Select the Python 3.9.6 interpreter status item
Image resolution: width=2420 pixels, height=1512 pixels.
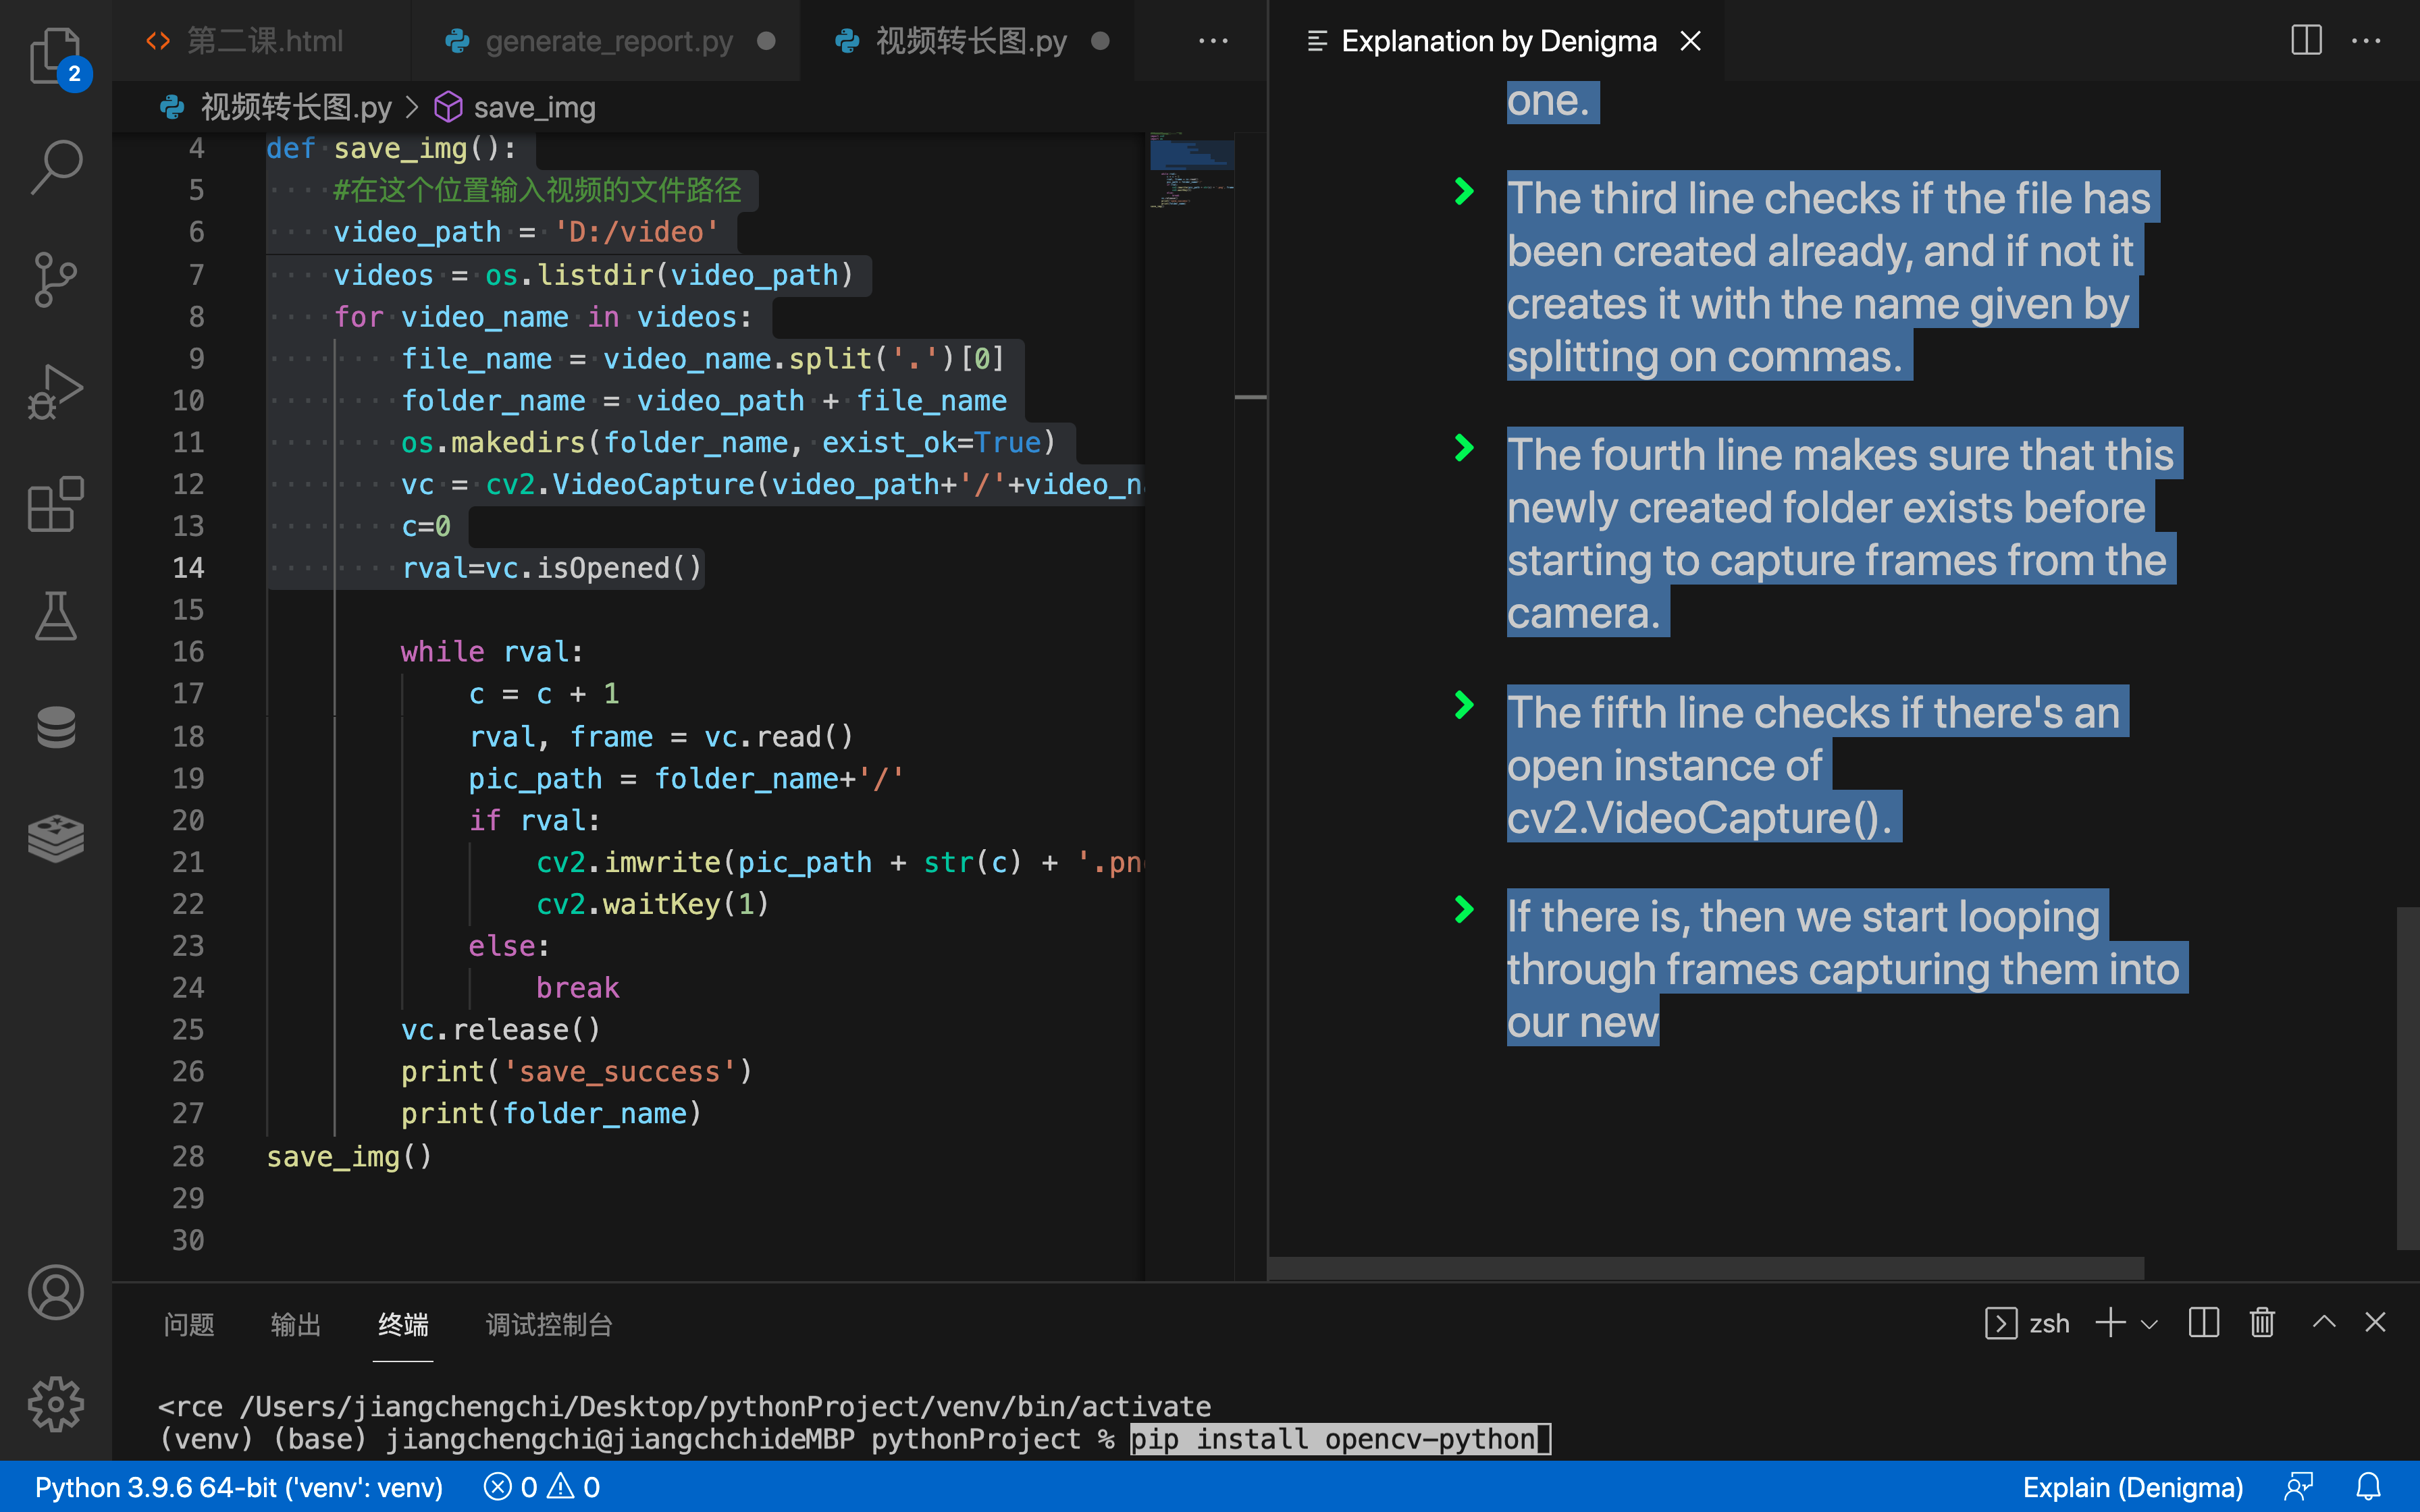(x=238, y=1487)
